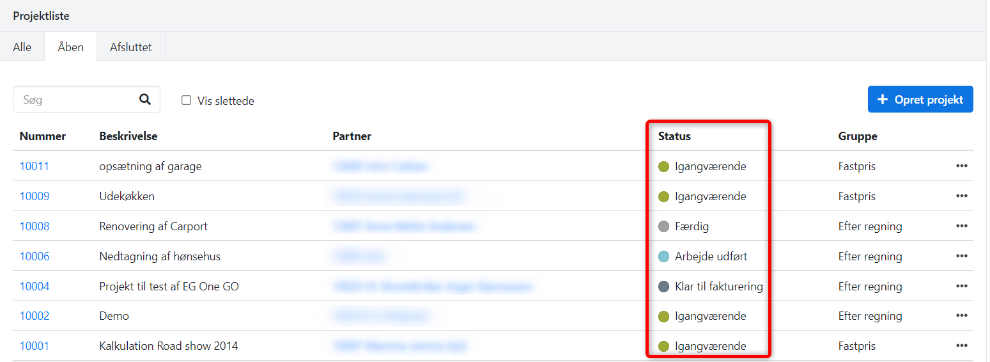
Task: Open three-dot menu for Udekøkken project
Action: tap(961, 196)
